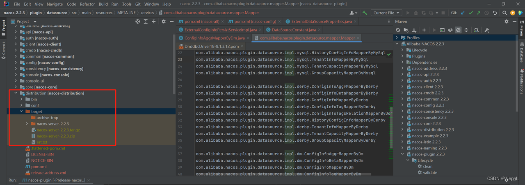The image size is (525, 185).
Task: Open Maven panel gear options
Action: point(507,21)
